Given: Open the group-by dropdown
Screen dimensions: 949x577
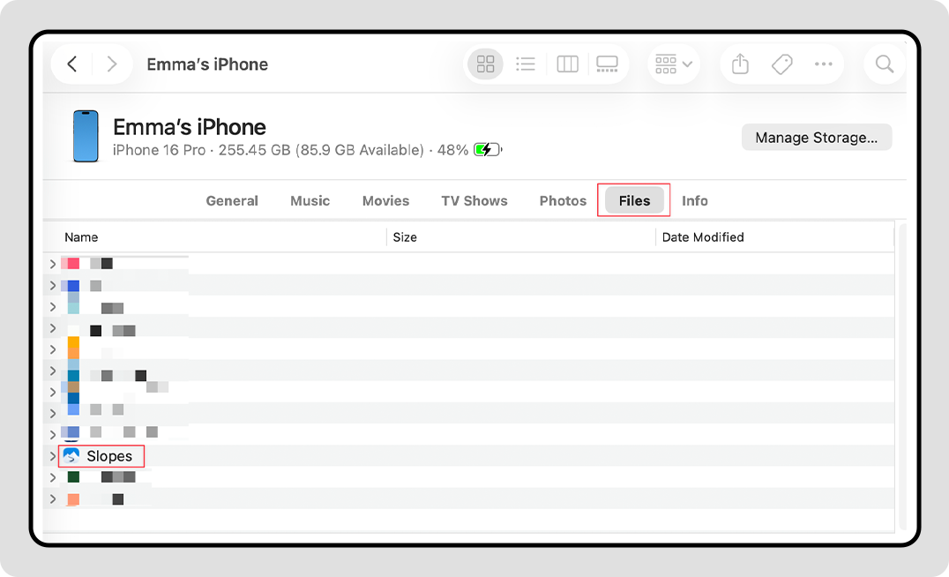Looking at the screenshot, I should [x=674, y=64].
